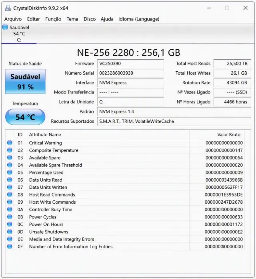Select the Host Read Commands attribute name
The image size is (256, 279).
coord(52,195)
